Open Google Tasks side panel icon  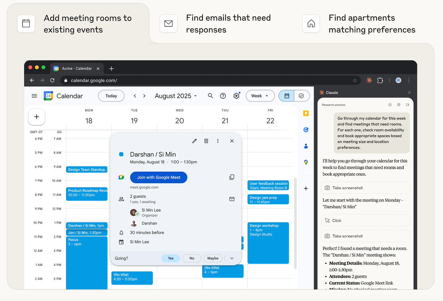[306, 130]
